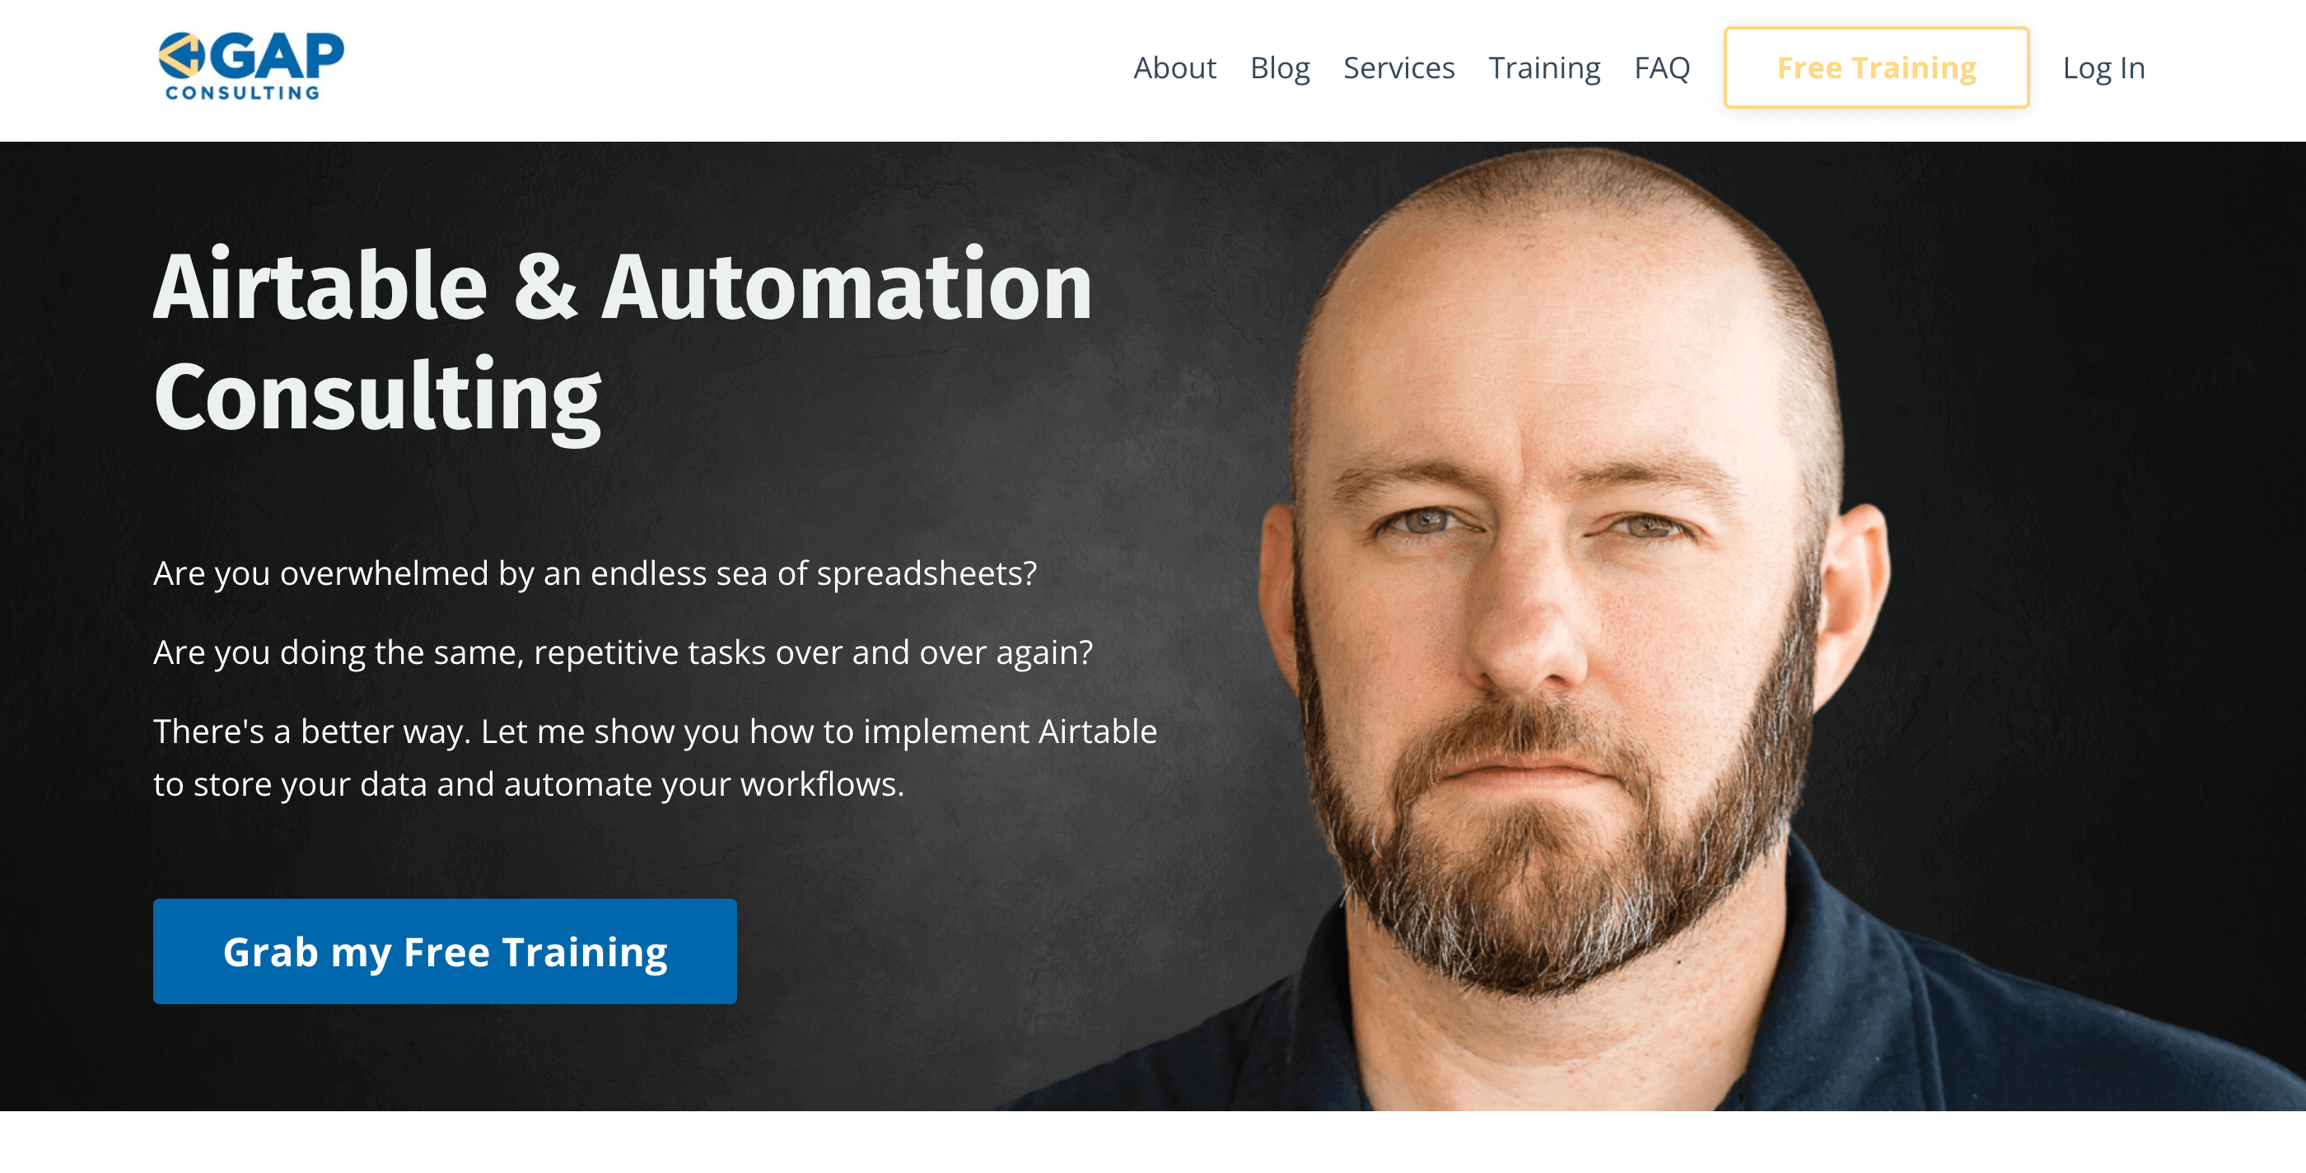Click the white area below the hero
Image resolution: width=2306 pixels, height=1173 pixels.
1153,1143
